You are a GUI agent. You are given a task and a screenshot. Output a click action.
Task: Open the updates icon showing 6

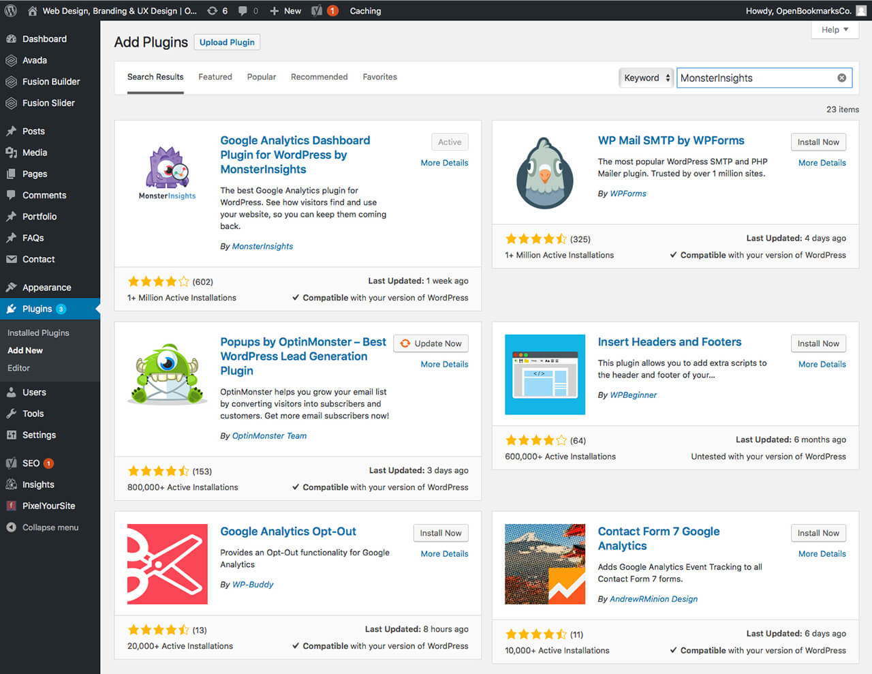[x=217, y=11]
